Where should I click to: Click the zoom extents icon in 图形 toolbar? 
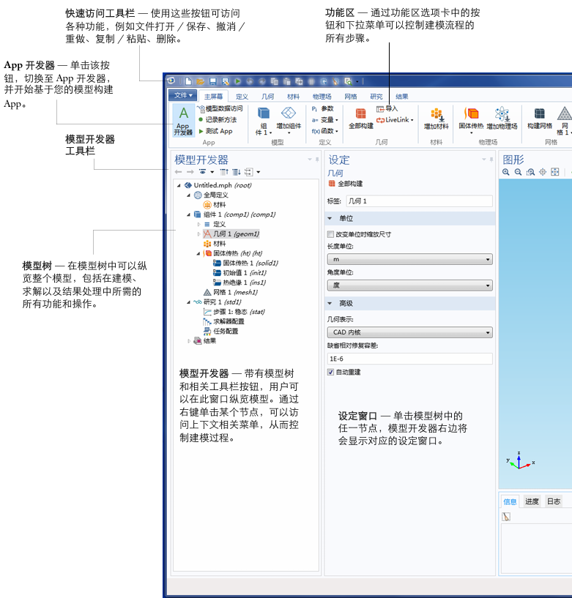[555, 172]
